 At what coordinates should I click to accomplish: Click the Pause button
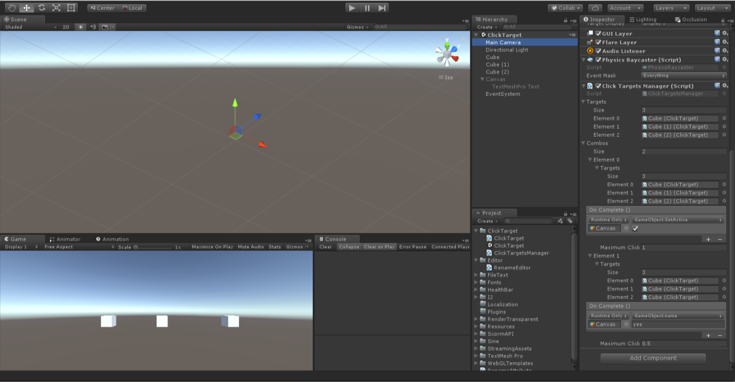coord(367,8)
